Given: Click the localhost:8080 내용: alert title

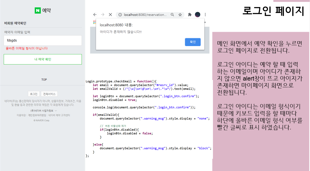Looking at the screenshot, I should pos(116,25).
